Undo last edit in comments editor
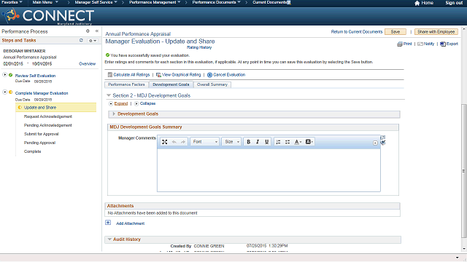This screenshot has height=262, width=467. tap(174, 142)
